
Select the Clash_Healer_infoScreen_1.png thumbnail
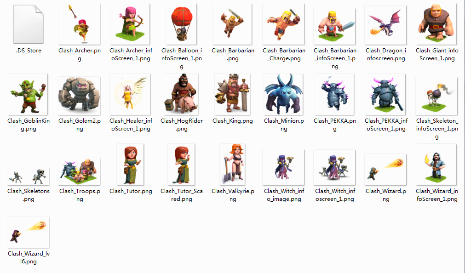click(130, 94)
